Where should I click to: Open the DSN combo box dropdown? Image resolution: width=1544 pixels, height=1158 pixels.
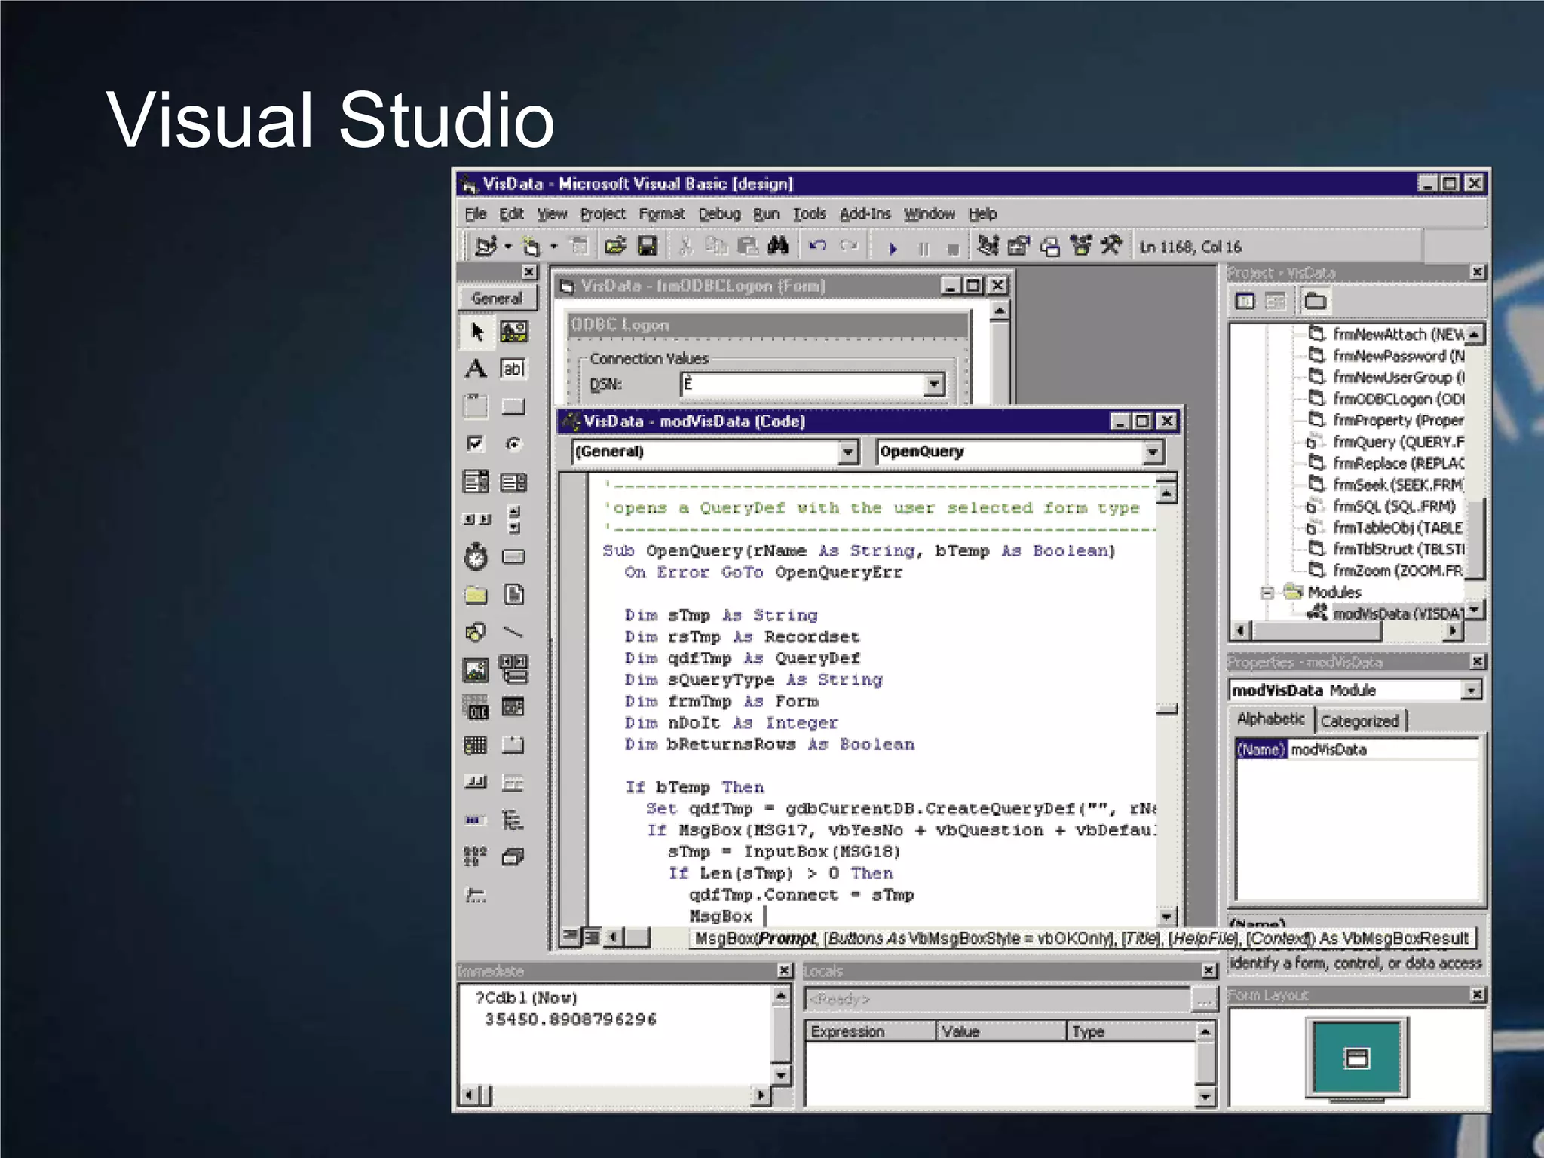pyautogui.click(x=934, y=384)
